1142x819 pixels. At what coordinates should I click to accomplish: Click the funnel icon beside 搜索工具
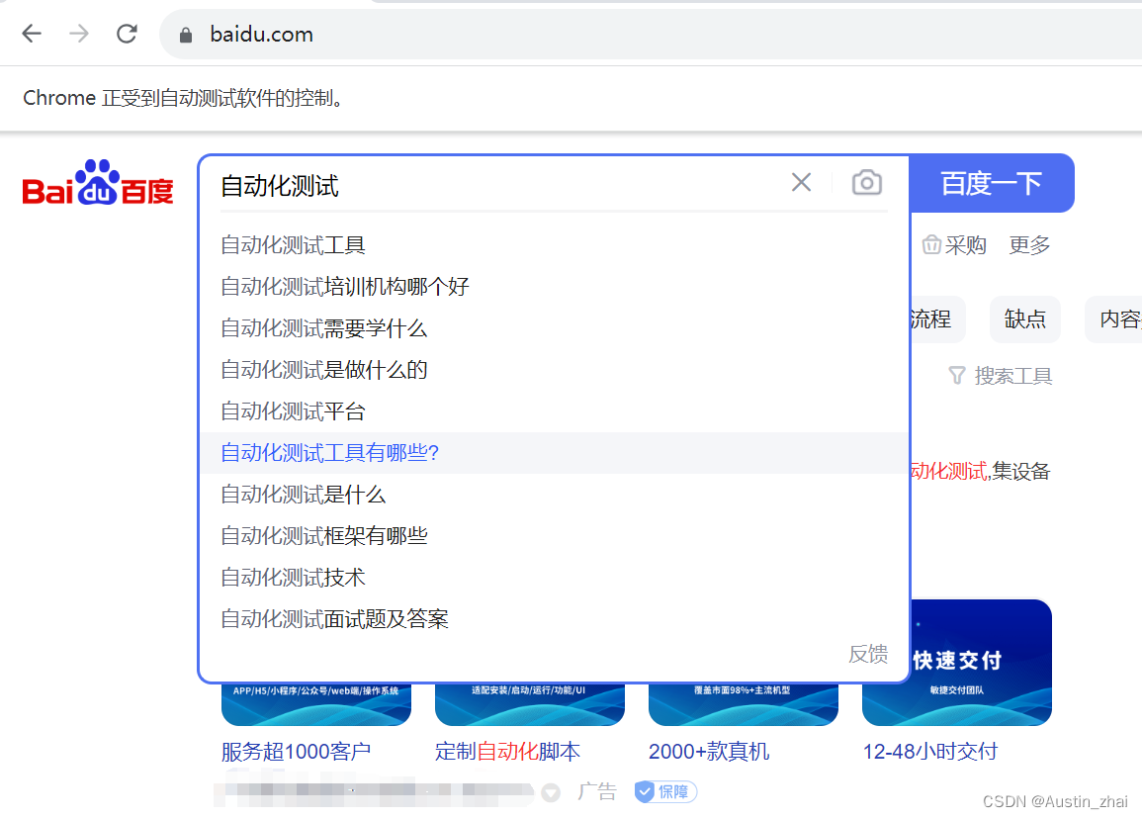pyautogui.click(x=957, y=376)
